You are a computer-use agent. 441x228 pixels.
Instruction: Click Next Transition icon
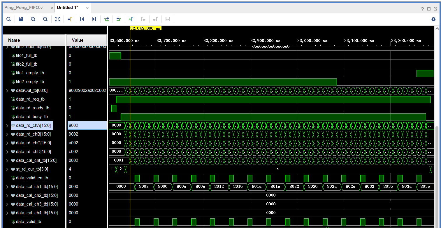[x=119, y=19]
